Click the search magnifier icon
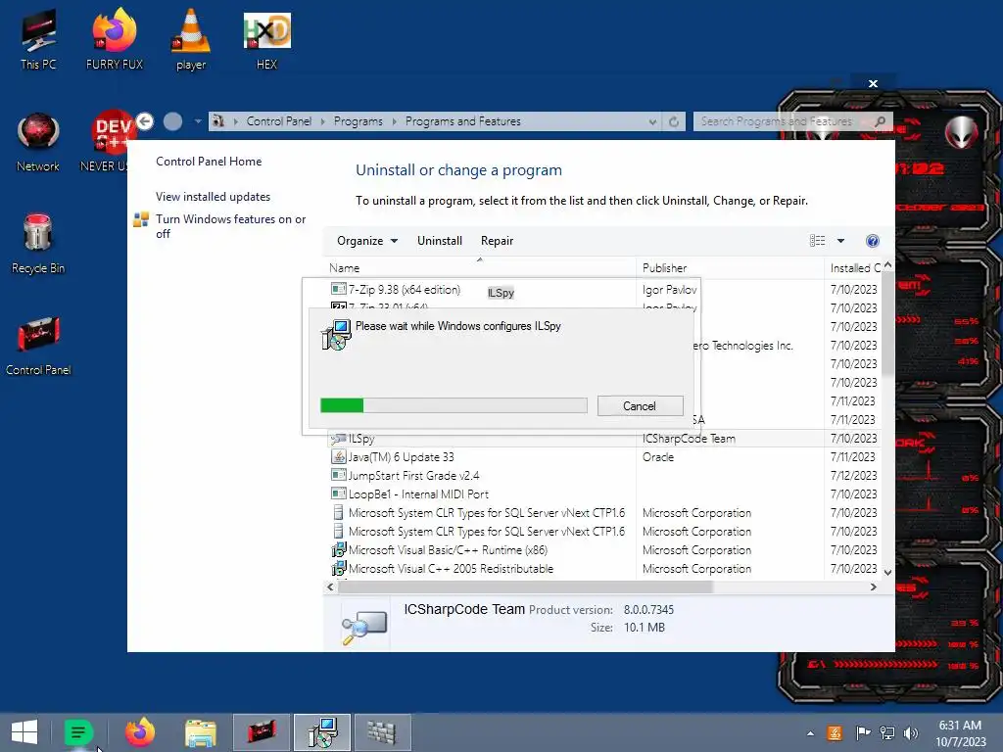 pos(881,121)
